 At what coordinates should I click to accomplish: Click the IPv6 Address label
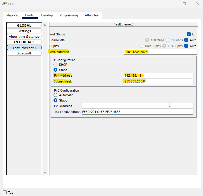pyautogui.click(x=63, y=106)
